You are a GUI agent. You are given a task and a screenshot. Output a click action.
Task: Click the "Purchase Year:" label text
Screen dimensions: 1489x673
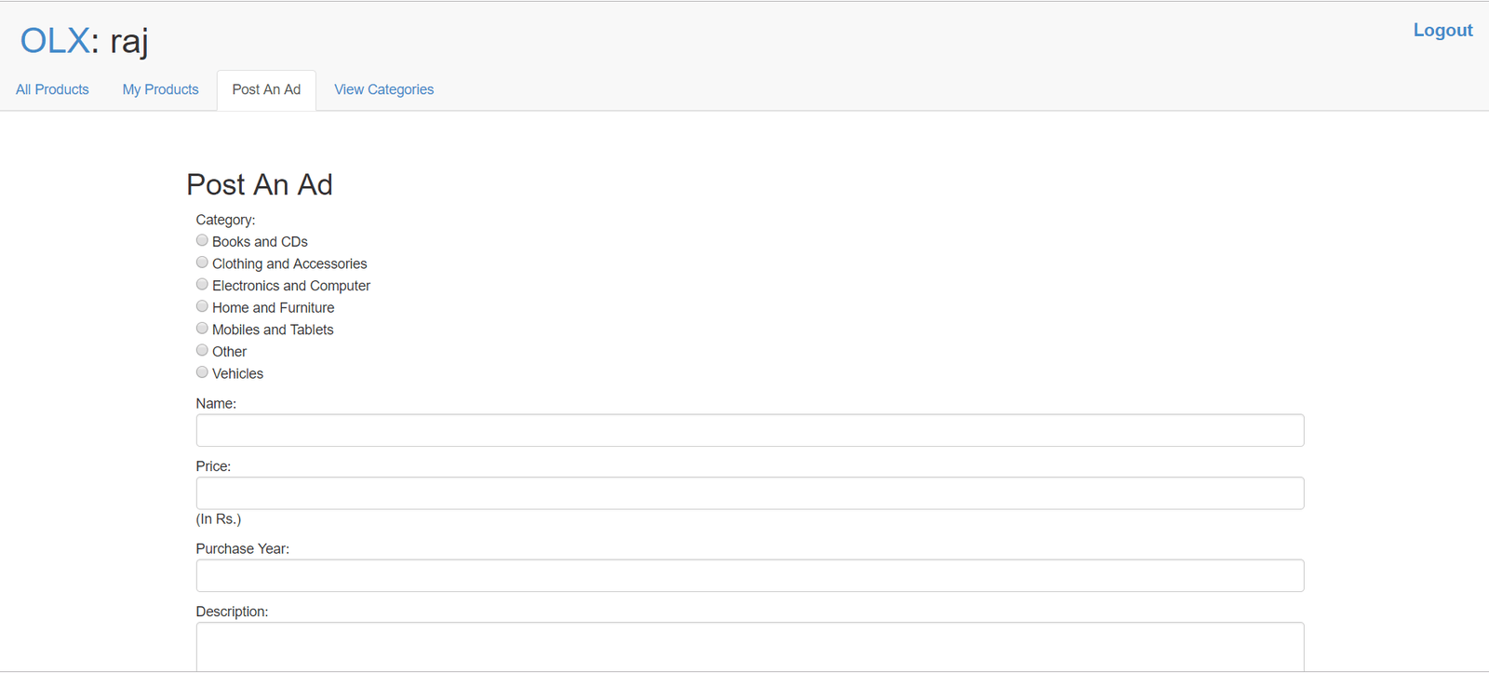click(242, 548)
